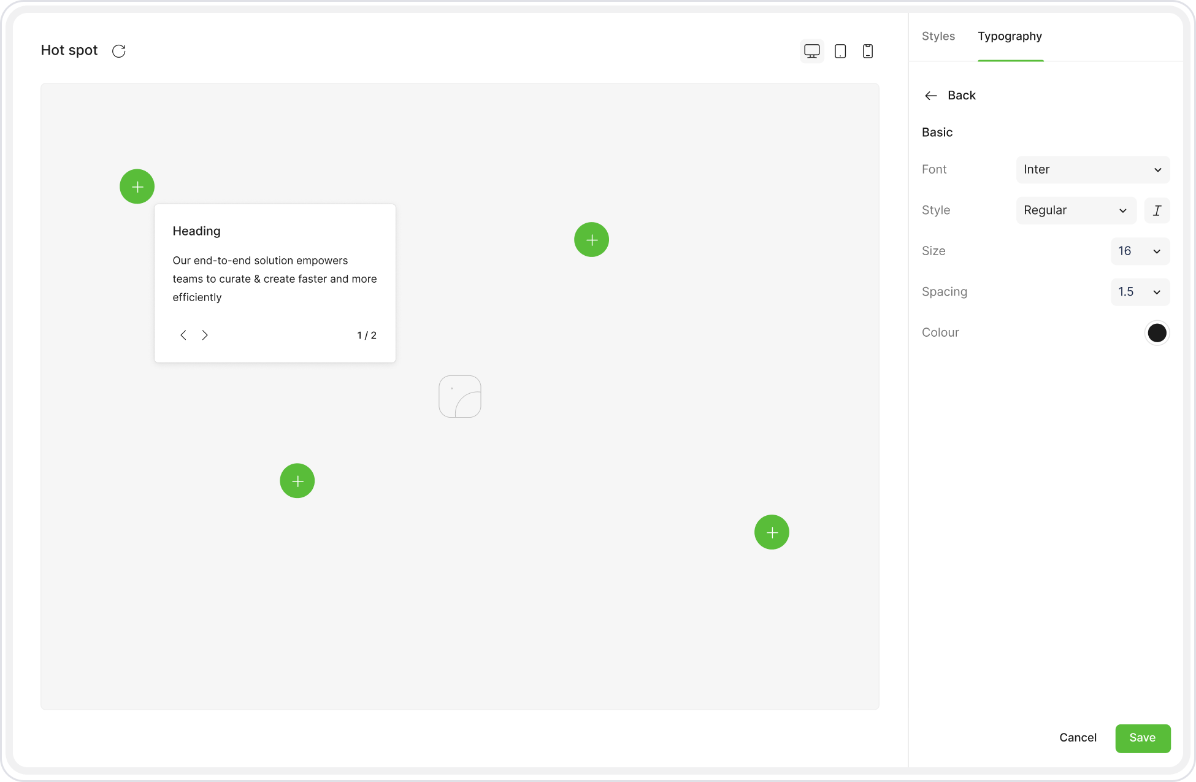Open the Spacing dropdown showing 1.5

[x=1140, y=292]
